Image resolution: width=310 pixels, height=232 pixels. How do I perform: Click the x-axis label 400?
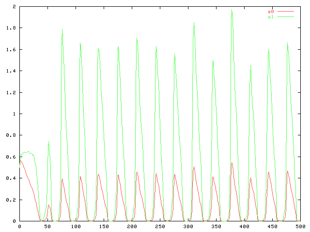[x=244, y=227]
